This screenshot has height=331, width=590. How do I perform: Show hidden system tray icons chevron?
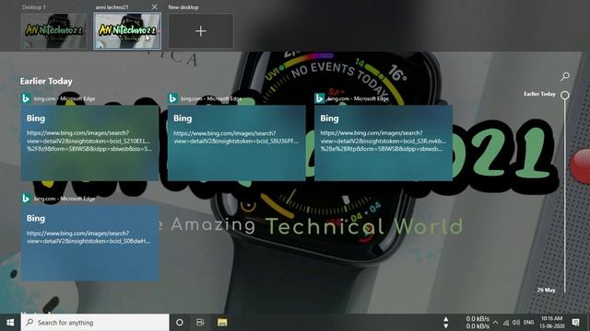[495, 323]
